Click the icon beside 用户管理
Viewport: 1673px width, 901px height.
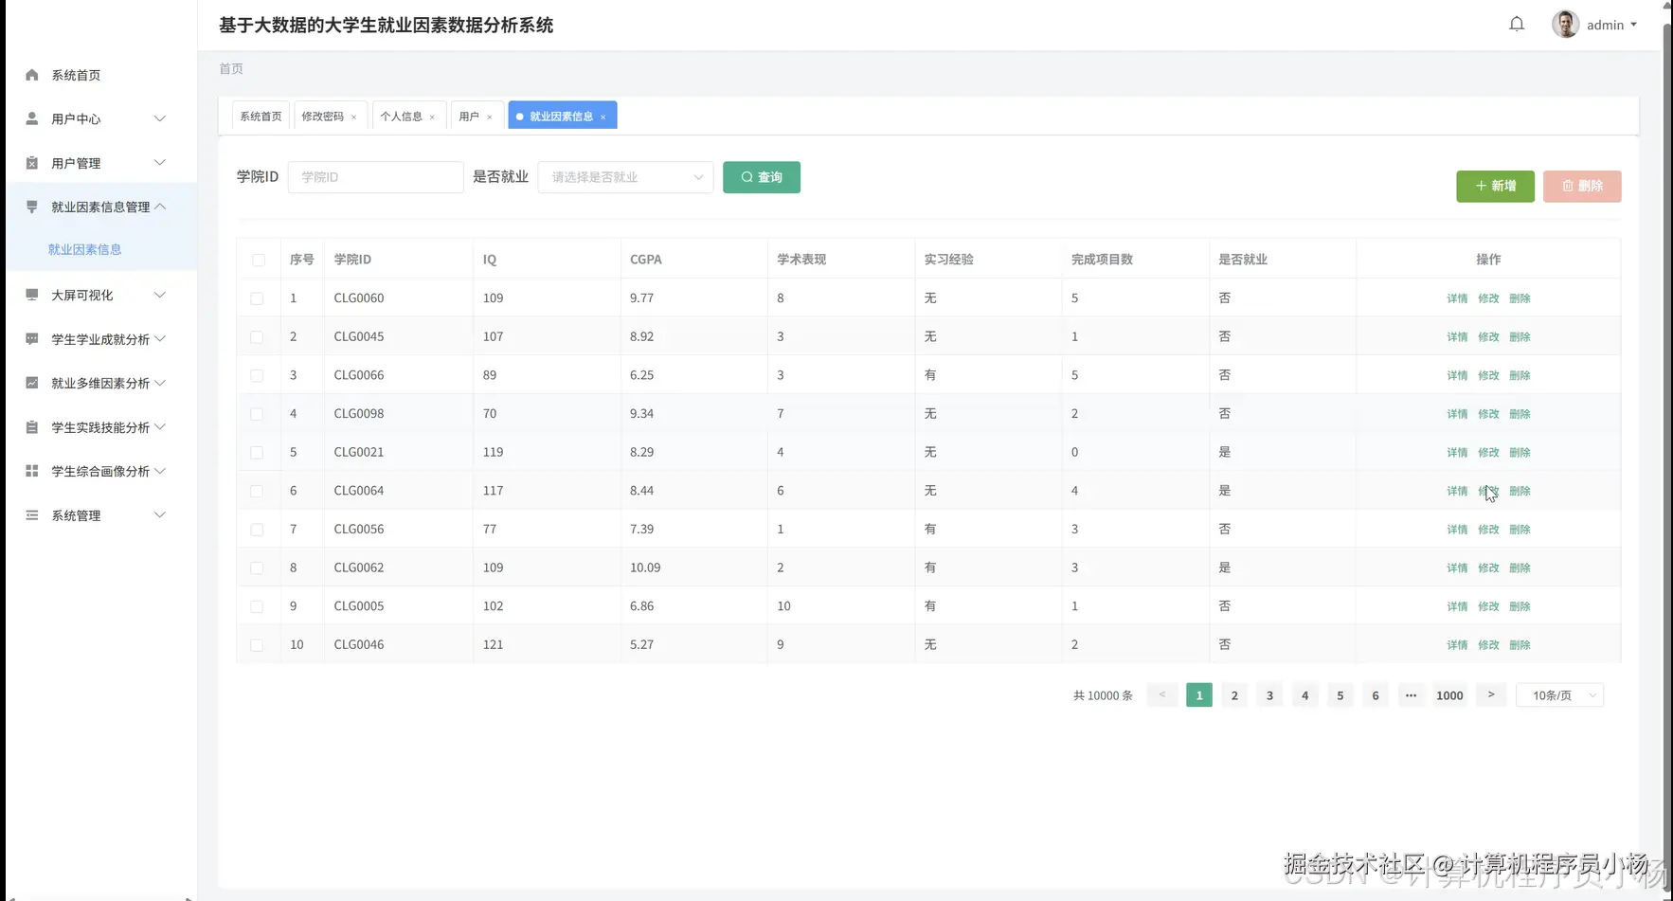tap(32, 163)
